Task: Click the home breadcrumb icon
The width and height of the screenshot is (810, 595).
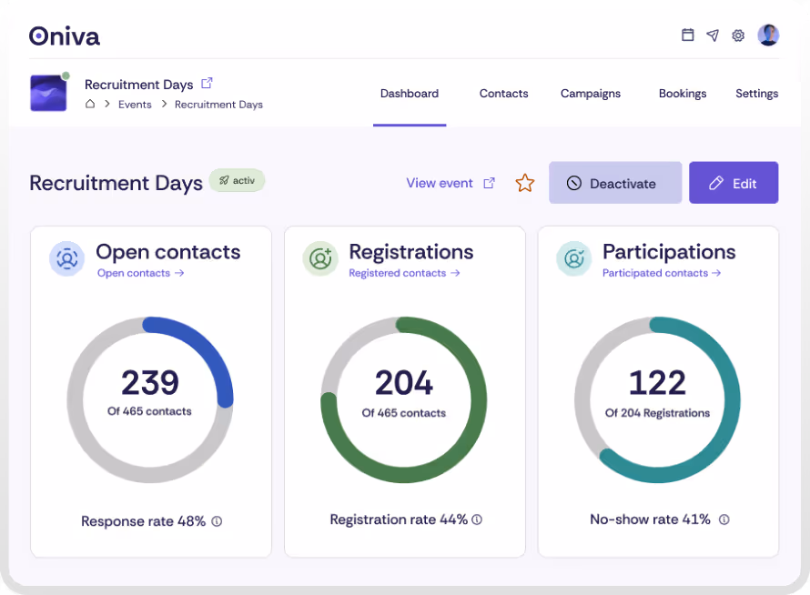Action: (90, 104)
